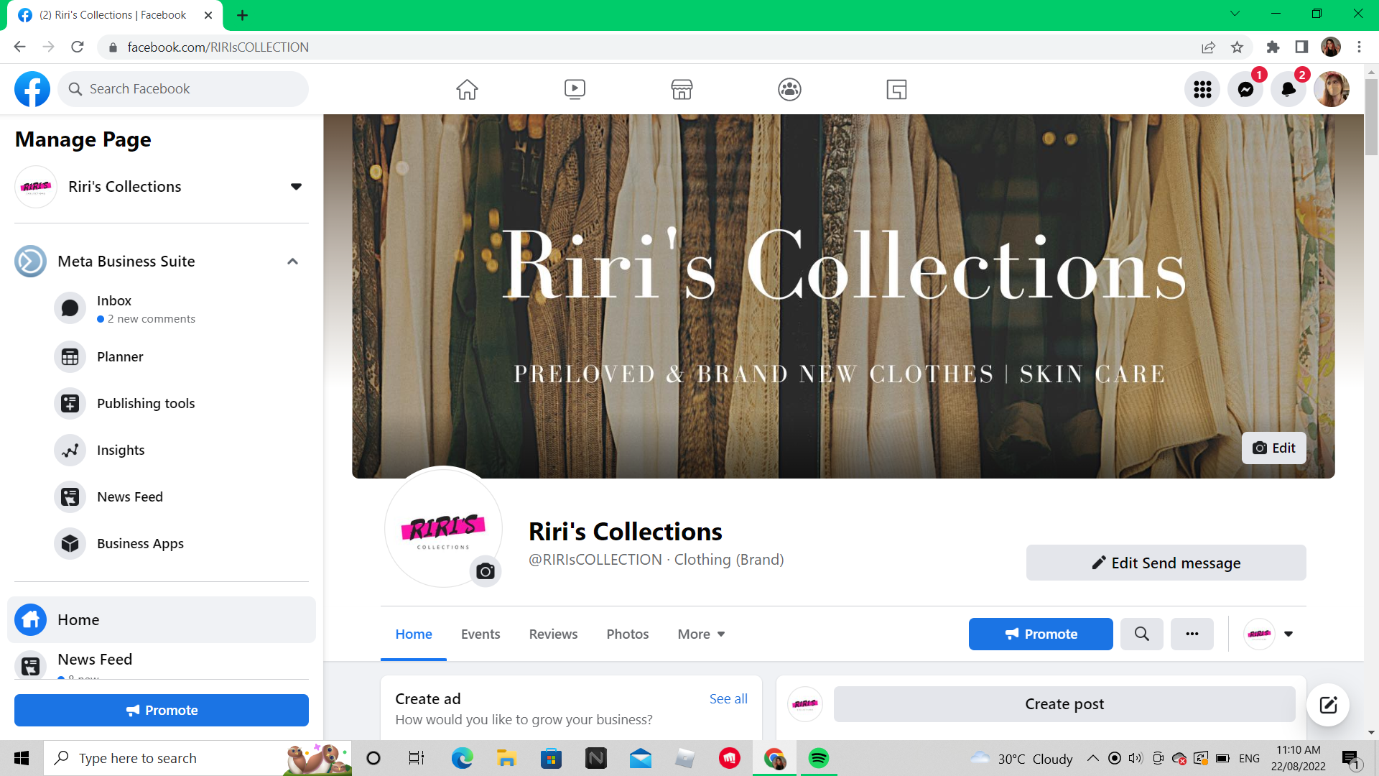The width and height of the screenshot is (1379, 776).
Task: Open the Groups icon in top navigation
Action: point(789,89)
